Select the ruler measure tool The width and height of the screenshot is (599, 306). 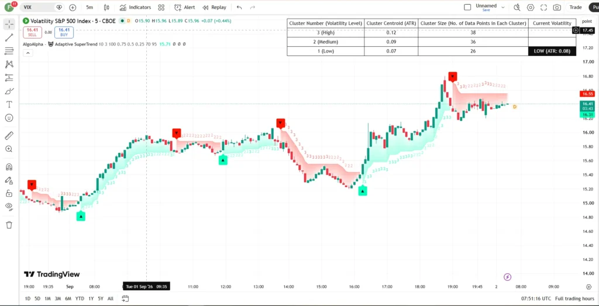(9, 135)
